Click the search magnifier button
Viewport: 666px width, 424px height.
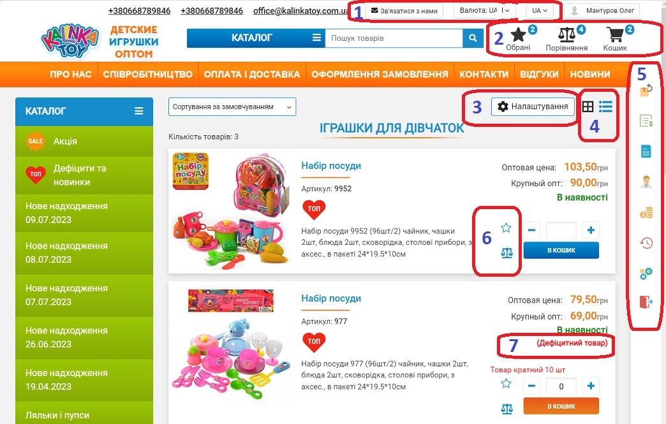[473, 38]
